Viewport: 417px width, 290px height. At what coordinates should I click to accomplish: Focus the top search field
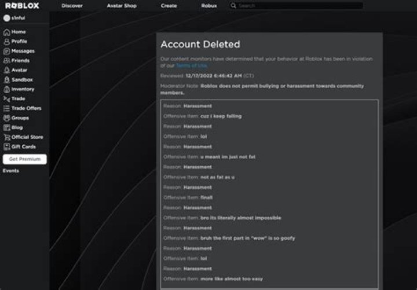(297, 6)
